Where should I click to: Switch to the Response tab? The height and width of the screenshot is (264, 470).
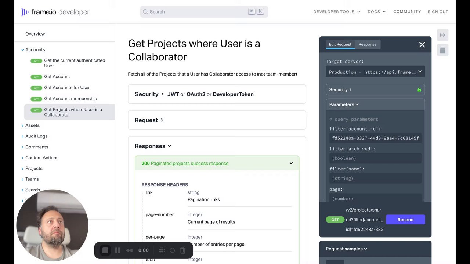[x=367, y=44]
